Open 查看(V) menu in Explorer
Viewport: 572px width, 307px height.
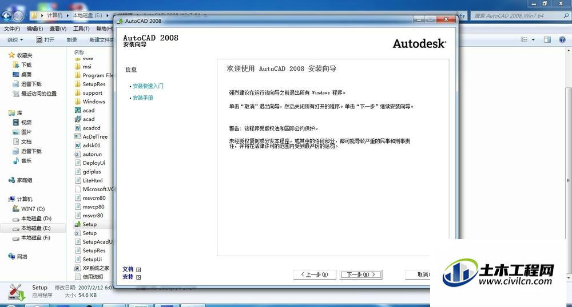pyautogui.click(x=58, y=29)
